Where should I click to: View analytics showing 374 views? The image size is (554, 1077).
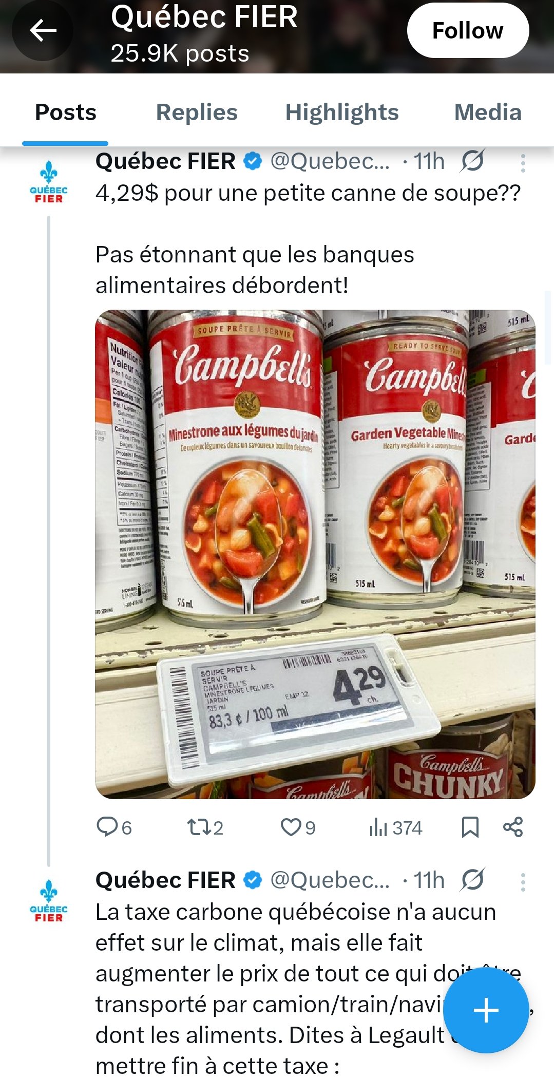click(395, 827)
